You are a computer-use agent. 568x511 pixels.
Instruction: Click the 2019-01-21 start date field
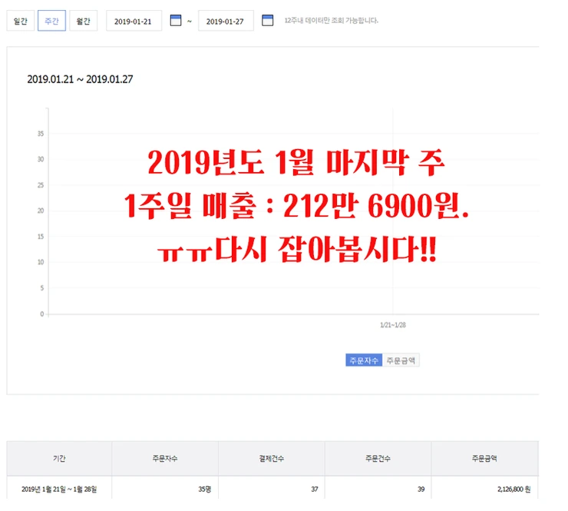point(134,21)
